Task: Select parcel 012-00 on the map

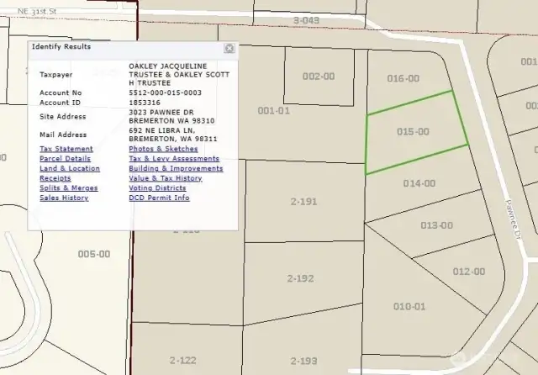Action: 469,272
